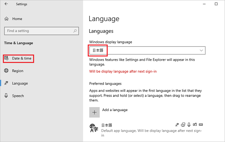Click the plus icon to add a language
The image size is (225, 142).
click(94, 112)
